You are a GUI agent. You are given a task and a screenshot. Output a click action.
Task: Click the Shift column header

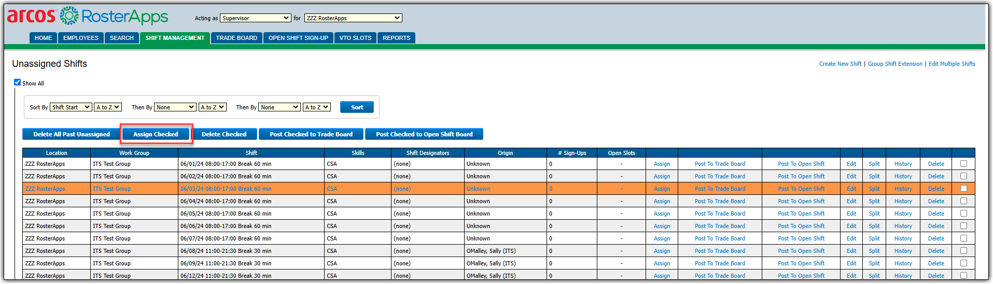point(251,153)
